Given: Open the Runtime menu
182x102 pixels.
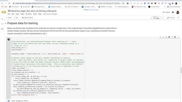Looking at the screenshot, I should pyautogui.click(x=28, y=14).
